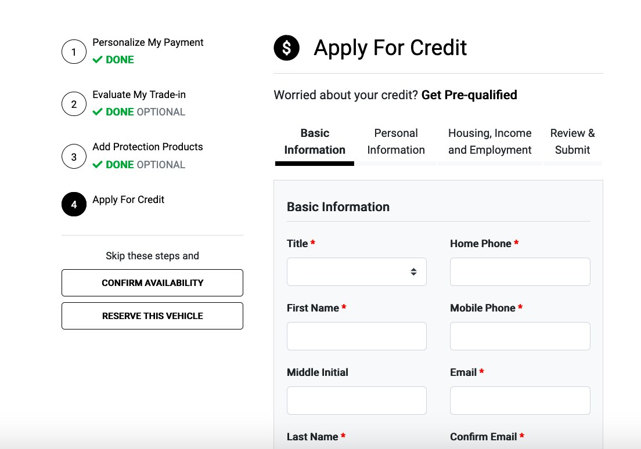The height and width of the screenshot is (449, 641).
Task: Open the Get Pre-qualified link
Action: [x=469, y=95]
